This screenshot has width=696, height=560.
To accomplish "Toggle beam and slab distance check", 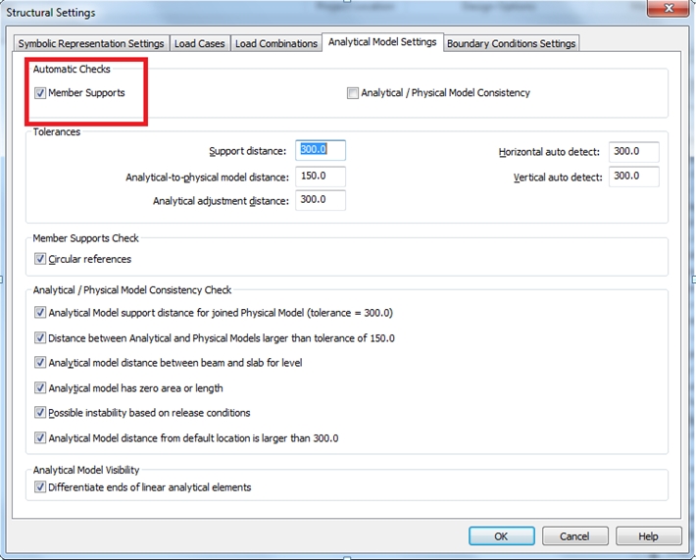I will point(40,363).
